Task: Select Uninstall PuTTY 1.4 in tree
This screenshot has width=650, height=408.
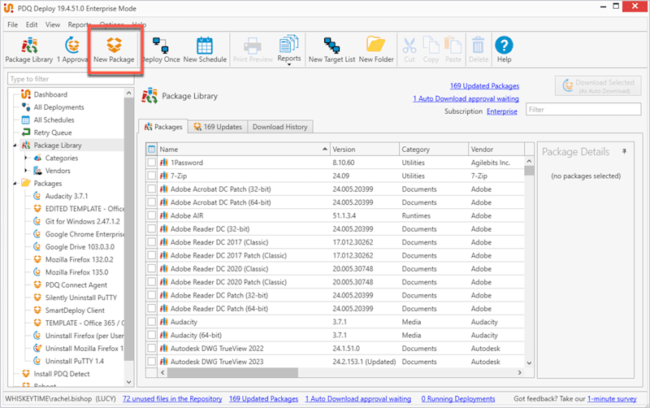Action: point(74,361)
